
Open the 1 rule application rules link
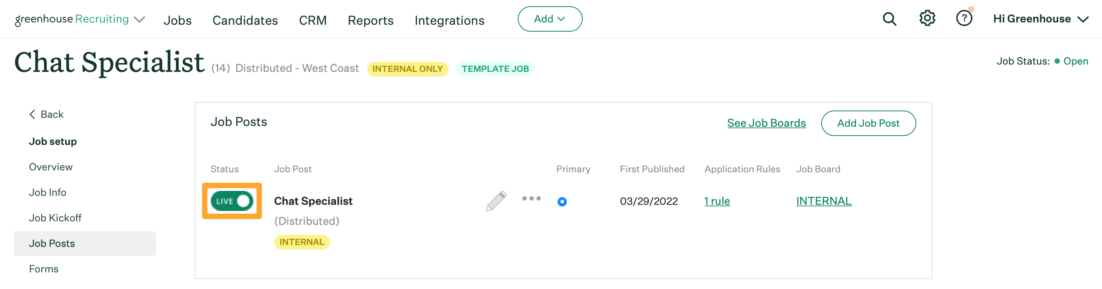point(717,201)
